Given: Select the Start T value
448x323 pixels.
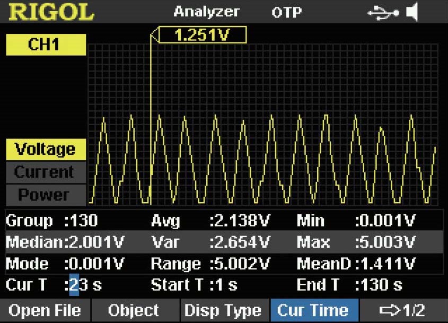Looking at the screenshot, I should [226, 285].
